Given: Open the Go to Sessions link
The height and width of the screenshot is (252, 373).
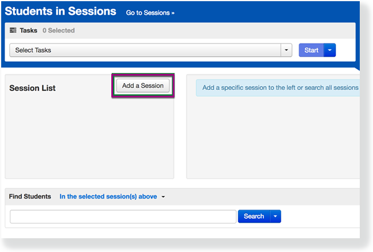Looking at the screenshot, I should pos(150,12).
